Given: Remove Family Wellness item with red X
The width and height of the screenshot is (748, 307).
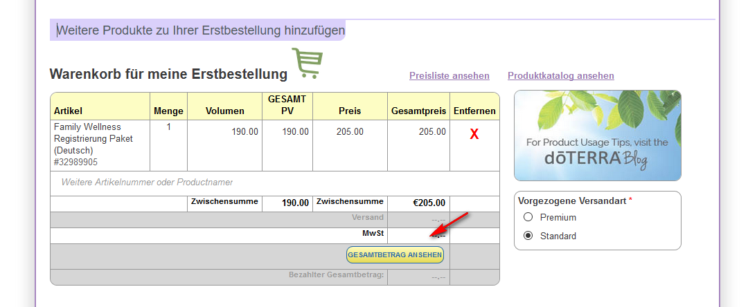Looking at the screenshot, I should click(x=474, y=135).
